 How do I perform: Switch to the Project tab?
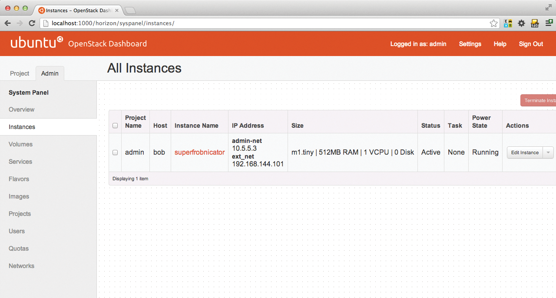20,73
